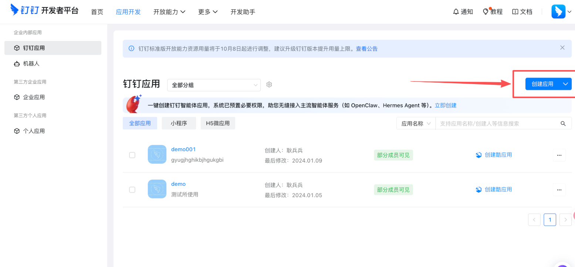575x267 pixels.
Task: Click the info icon in the announcement banner
Action: 131,49
